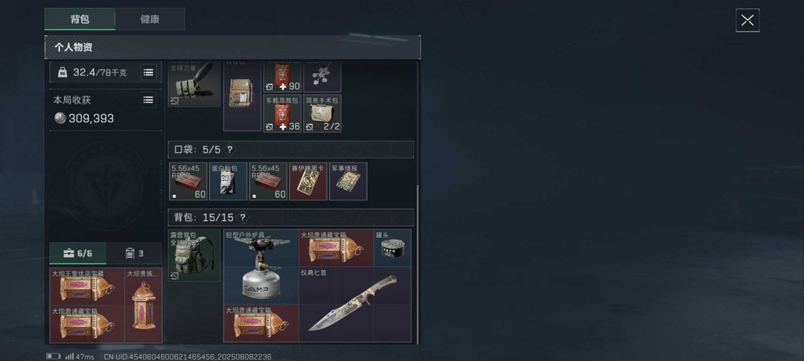The height and width of the screenshot is (361, 804).
Task: Close the inventory screen with X button
Action: (747, 21)
